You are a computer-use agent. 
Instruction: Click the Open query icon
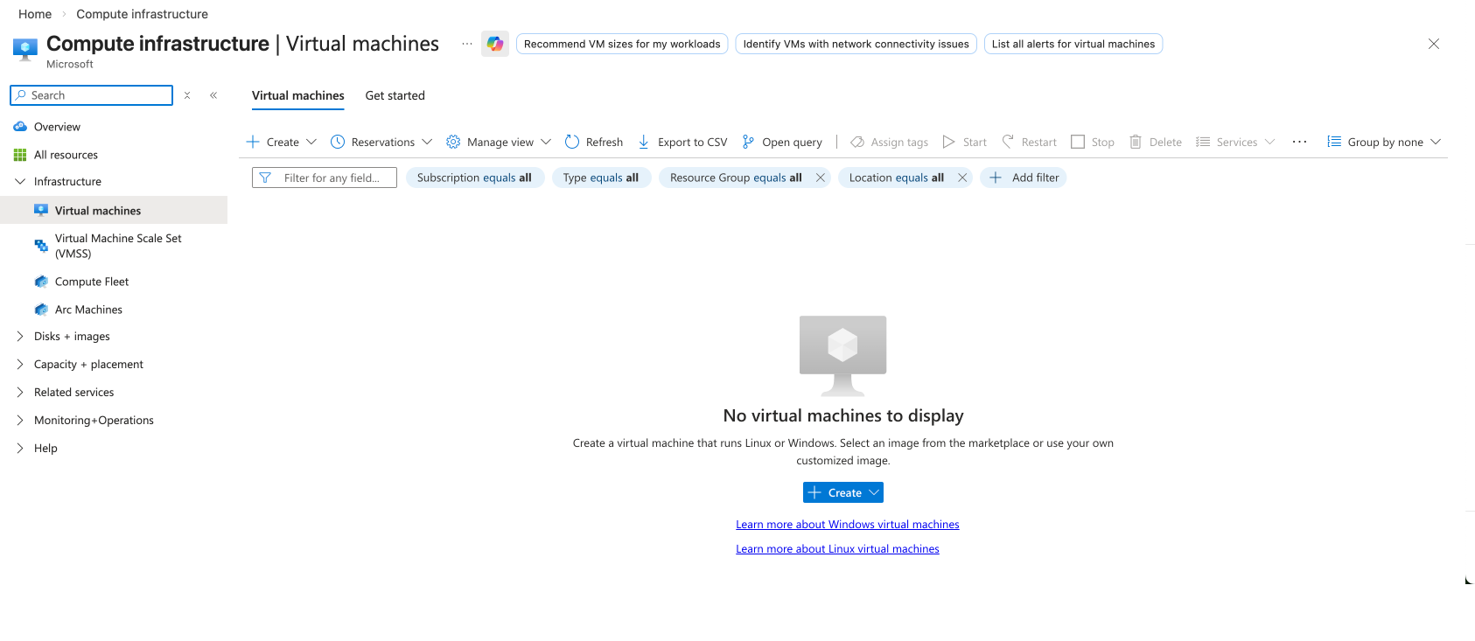tap(748, 142)
